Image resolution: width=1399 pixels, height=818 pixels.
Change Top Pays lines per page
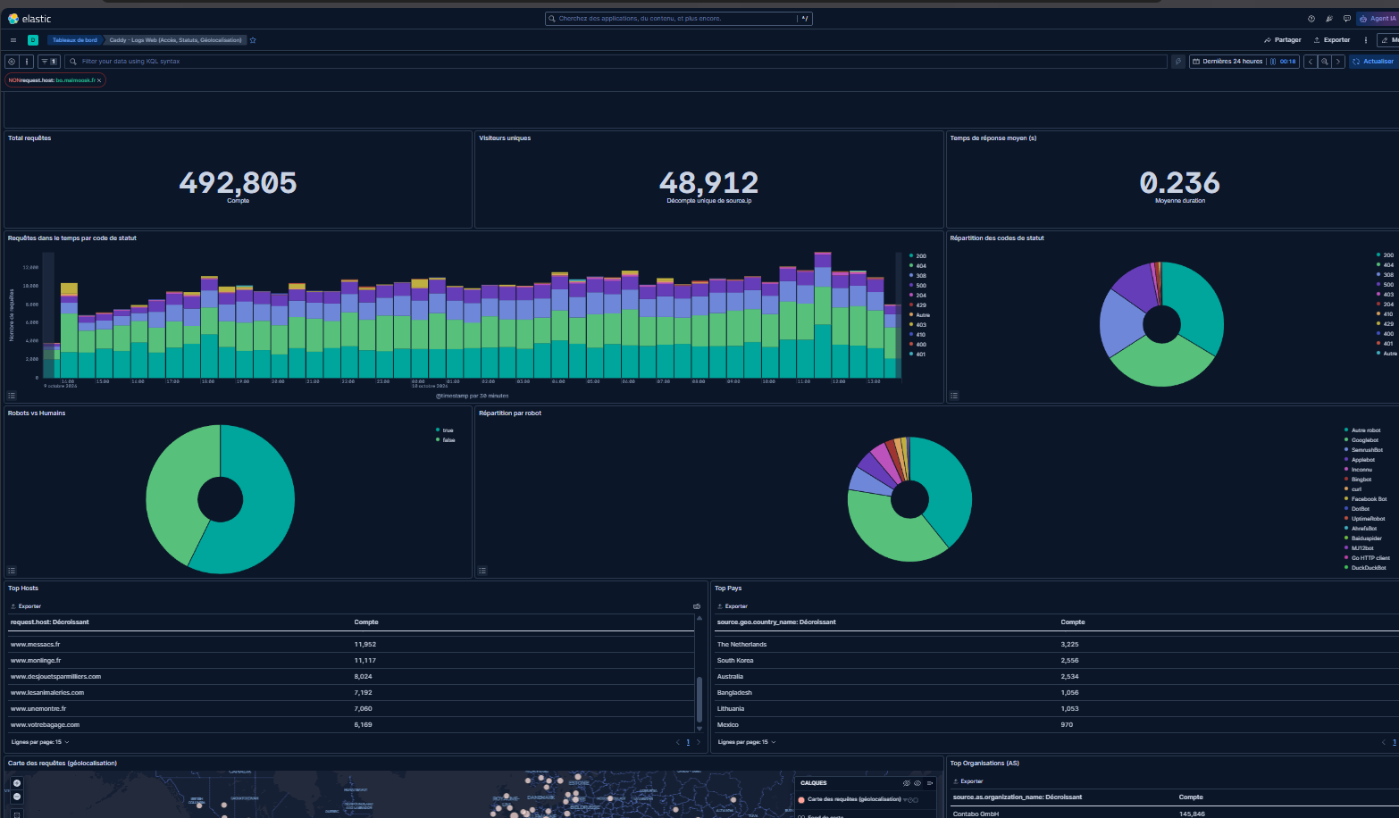[747, 742]
